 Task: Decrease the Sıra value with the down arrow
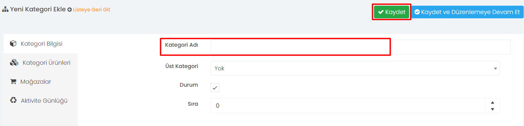point(492,109)
